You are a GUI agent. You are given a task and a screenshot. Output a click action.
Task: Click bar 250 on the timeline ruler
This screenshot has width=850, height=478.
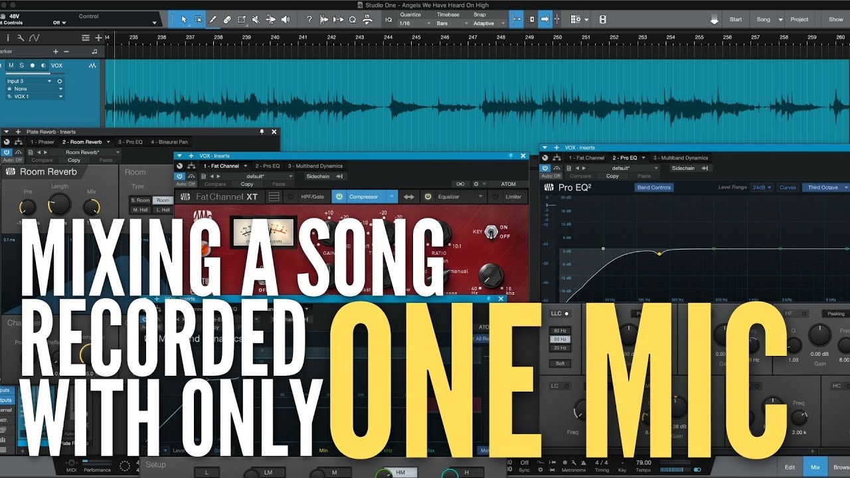[x=557, y=38]
